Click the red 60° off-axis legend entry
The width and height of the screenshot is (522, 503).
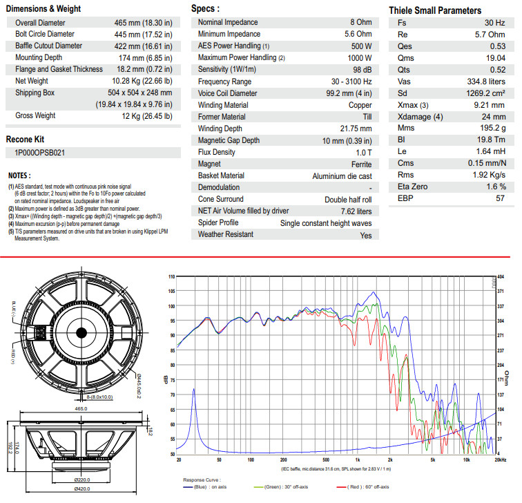click(362, 486)
